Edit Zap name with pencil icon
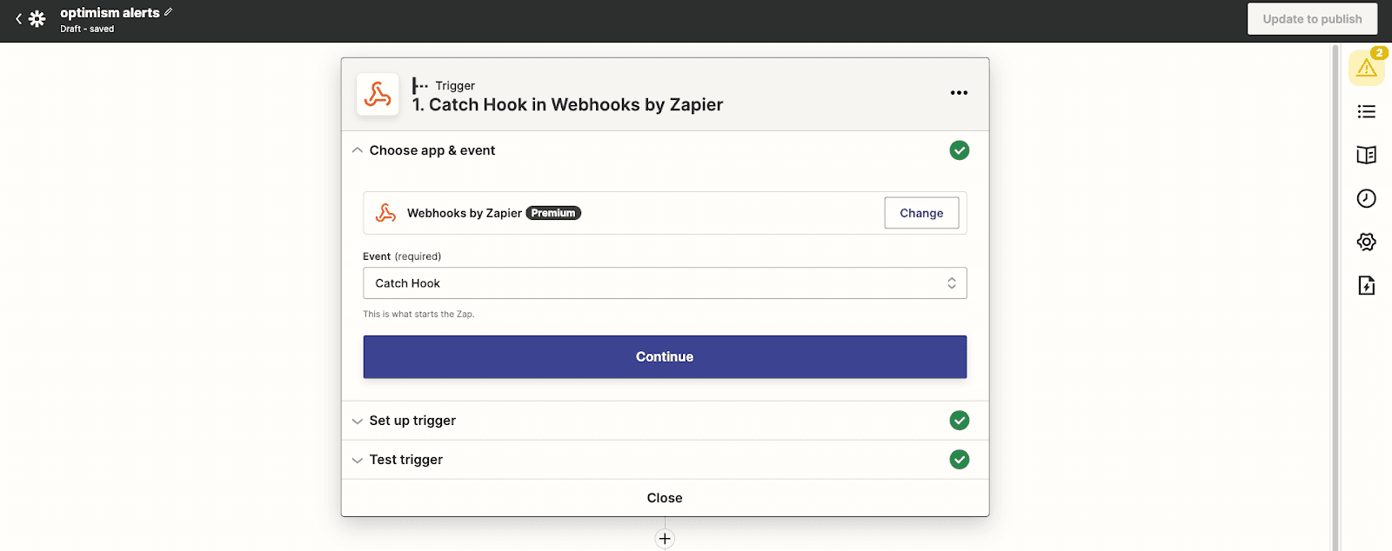 169,12
